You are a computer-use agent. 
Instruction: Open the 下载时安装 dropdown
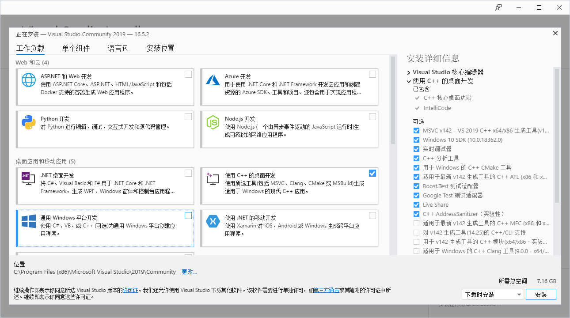point(492,295)
